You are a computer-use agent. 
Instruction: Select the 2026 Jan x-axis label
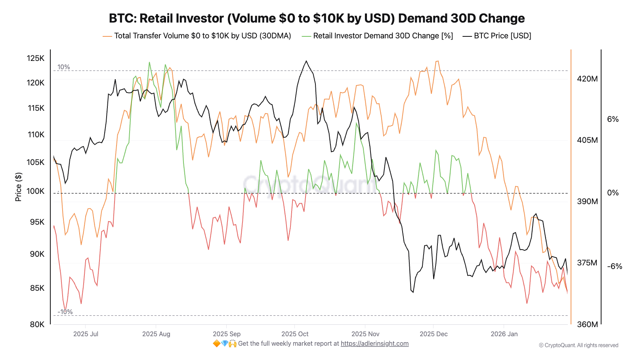[504, 334]
